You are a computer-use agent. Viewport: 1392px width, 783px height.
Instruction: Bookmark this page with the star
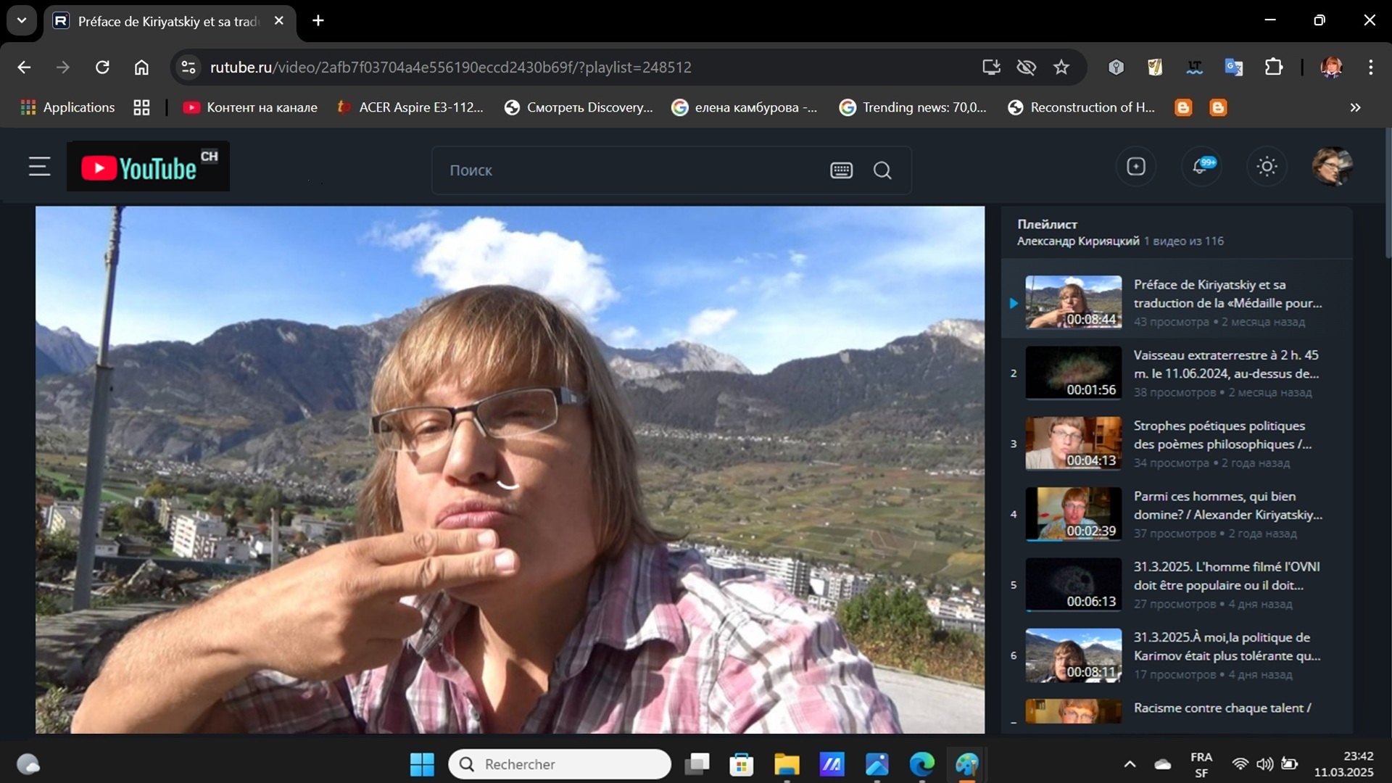(x=1061, y=67)
